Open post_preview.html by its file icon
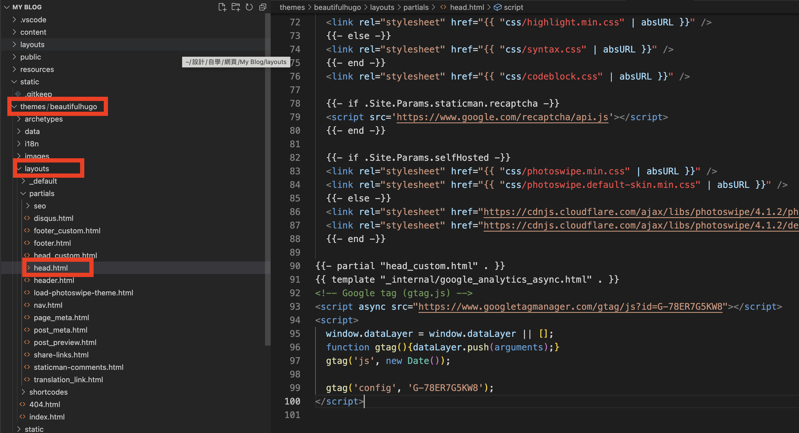This screenshot has width=799, height=433. point(27,342)
